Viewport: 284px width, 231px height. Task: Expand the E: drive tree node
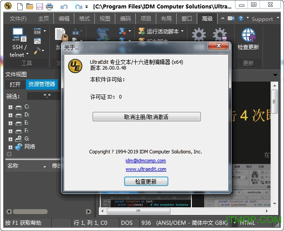click(11, 123)
